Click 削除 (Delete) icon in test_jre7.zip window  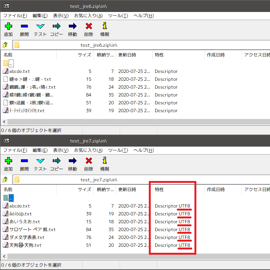(89, 161)
